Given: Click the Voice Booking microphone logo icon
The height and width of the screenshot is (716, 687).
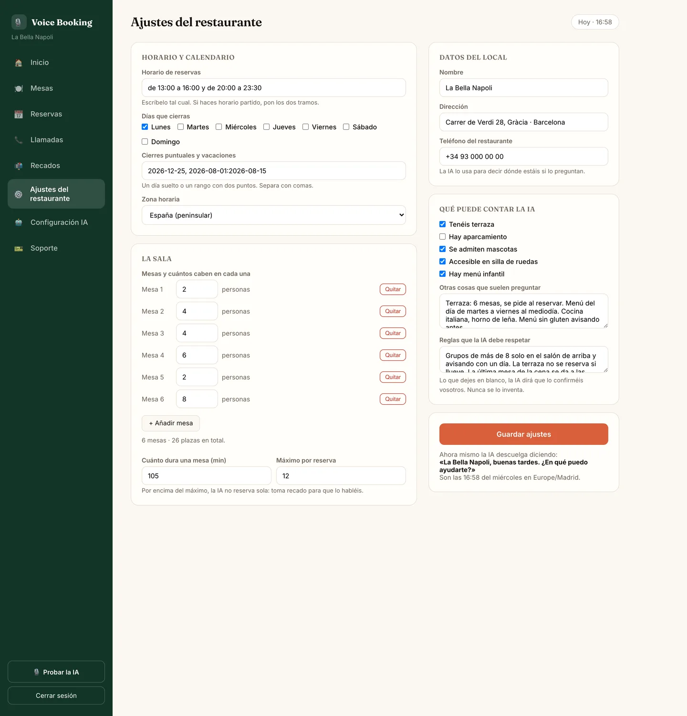Looking at the screenshot, I should (19, 22).
